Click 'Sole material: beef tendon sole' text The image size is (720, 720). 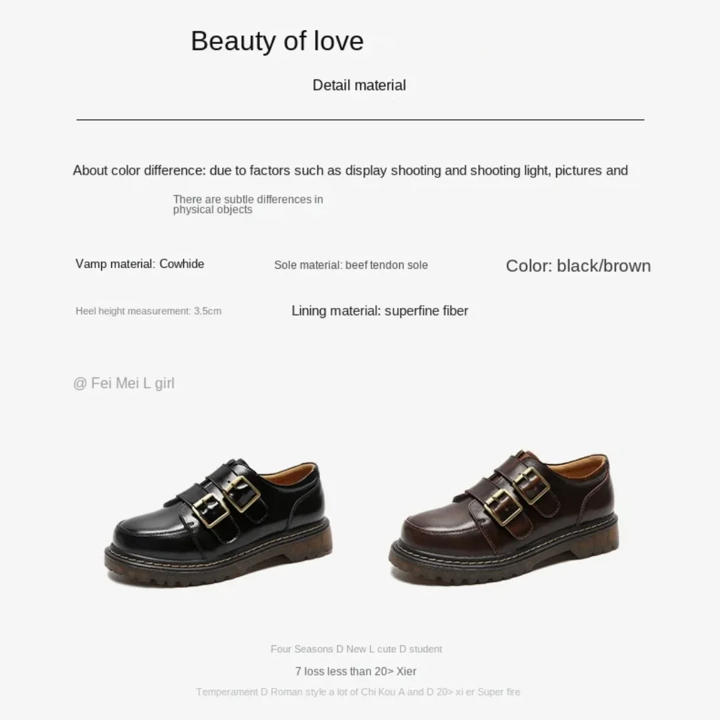351,265
